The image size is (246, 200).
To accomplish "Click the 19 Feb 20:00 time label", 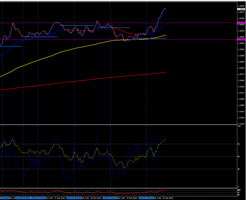I will pyautogui.click(x=132, y=198).
